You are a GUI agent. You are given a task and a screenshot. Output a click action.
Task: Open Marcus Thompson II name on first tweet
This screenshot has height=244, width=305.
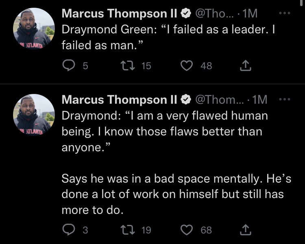coord(119,13)
